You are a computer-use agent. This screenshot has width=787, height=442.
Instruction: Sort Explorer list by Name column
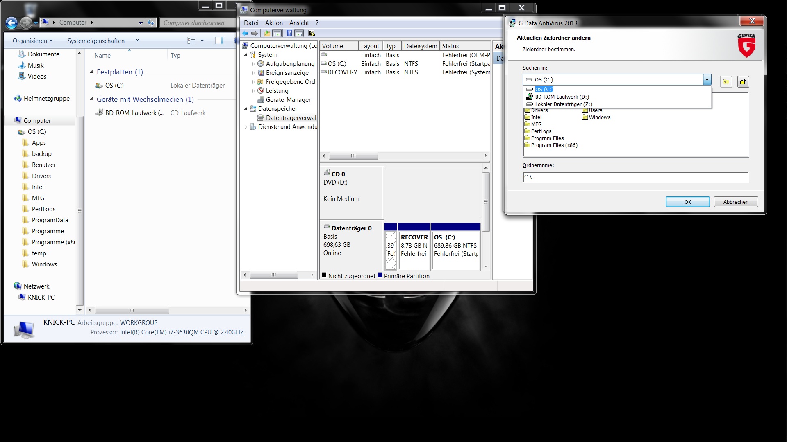click(x=102, y=56)
